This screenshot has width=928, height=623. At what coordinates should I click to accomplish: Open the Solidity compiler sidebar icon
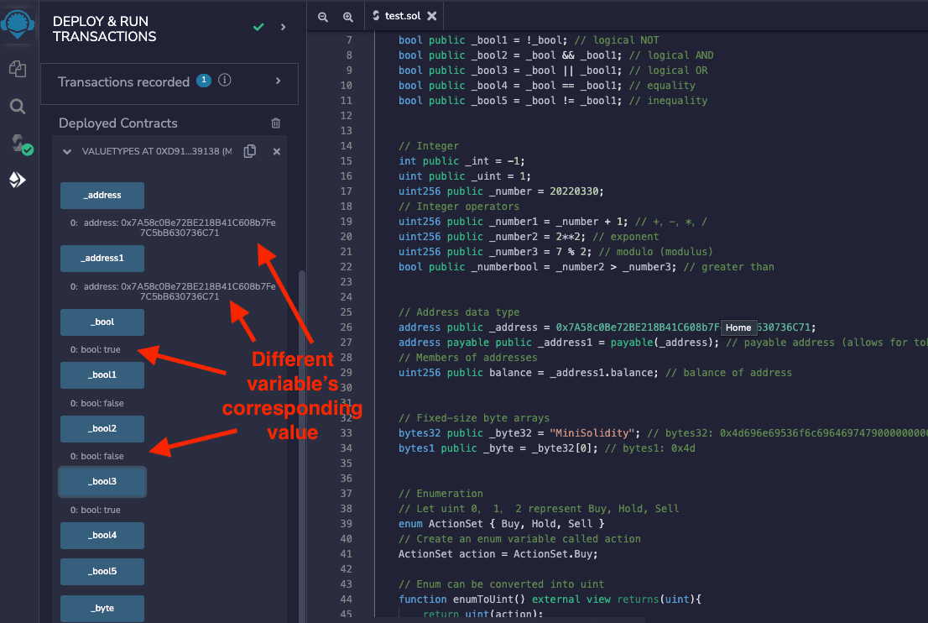click(x=18, y=144)
